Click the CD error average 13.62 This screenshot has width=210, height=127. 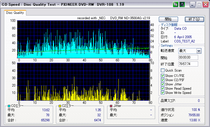tap(46, 110)
